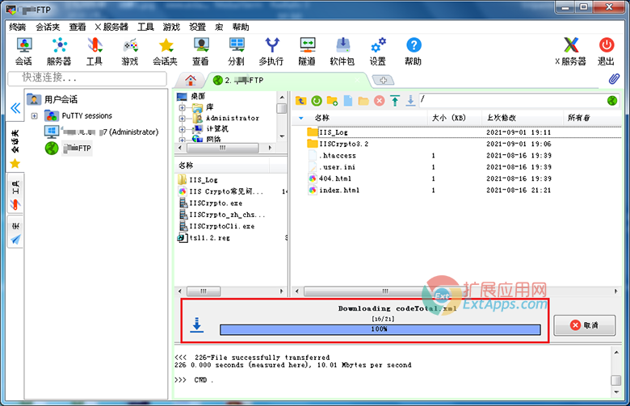The width and height of the screenshot is (630, 406).
Task: Create a new remote folder
Action: click(x=332, y=101)
